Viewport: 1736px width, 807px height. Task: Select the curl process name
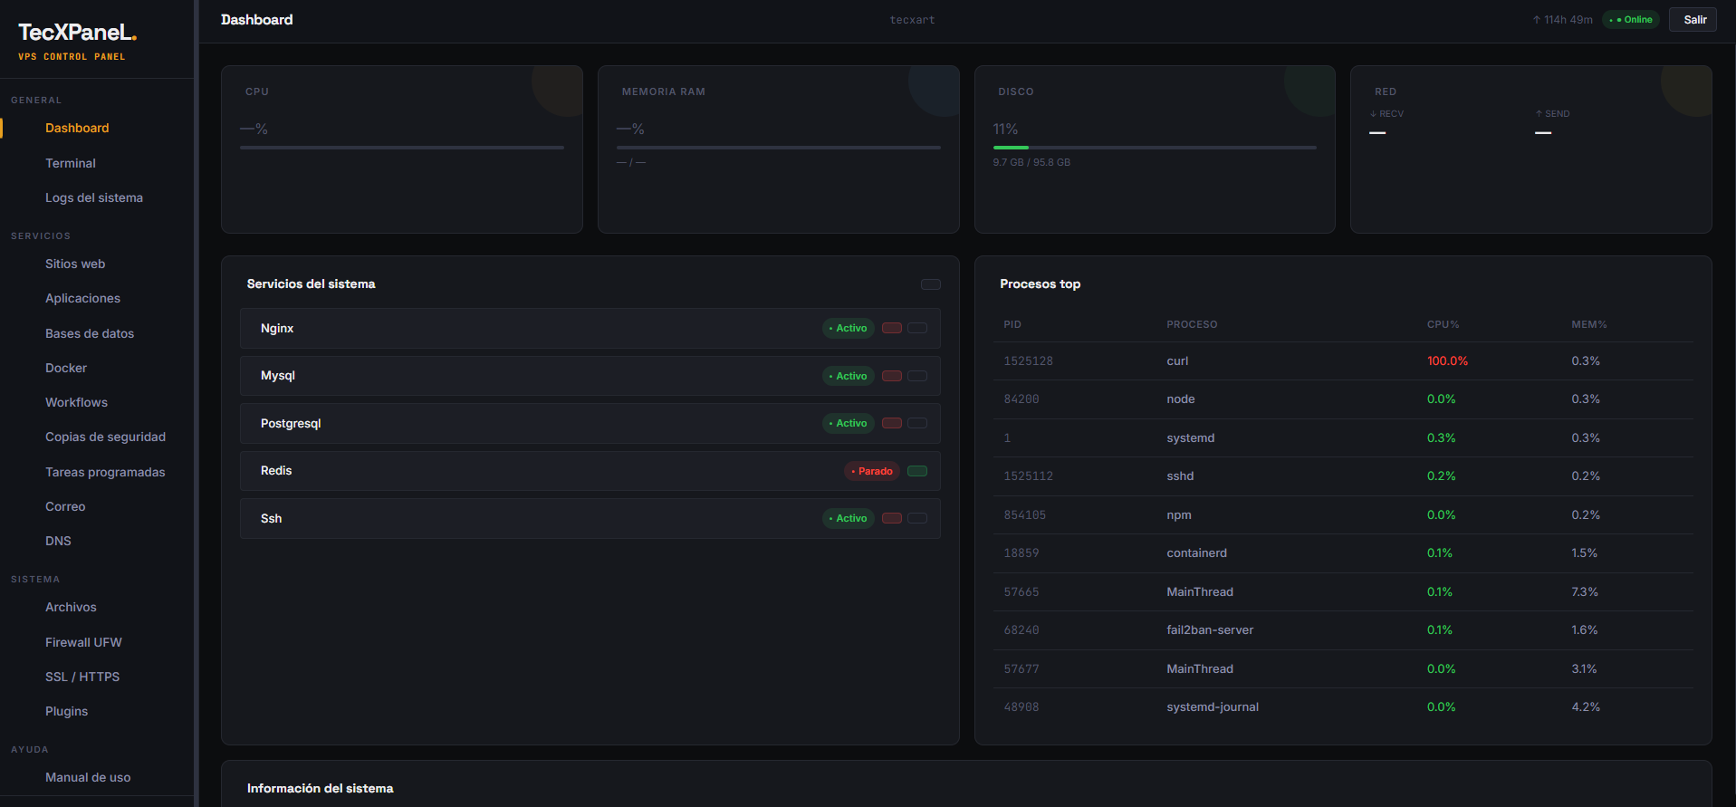tap(1177, 360)
